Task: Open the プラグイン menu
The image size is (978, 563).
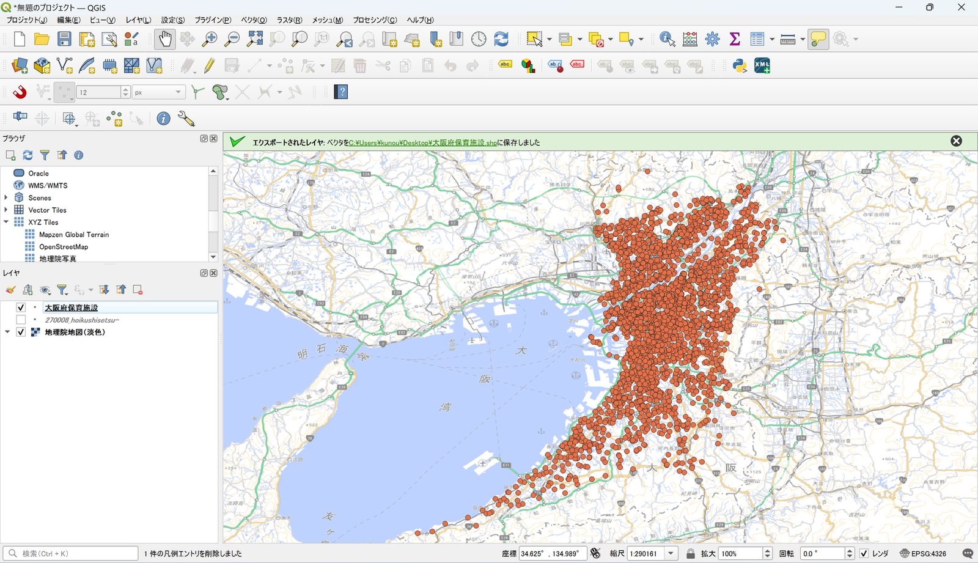Action: pos(213,20)
